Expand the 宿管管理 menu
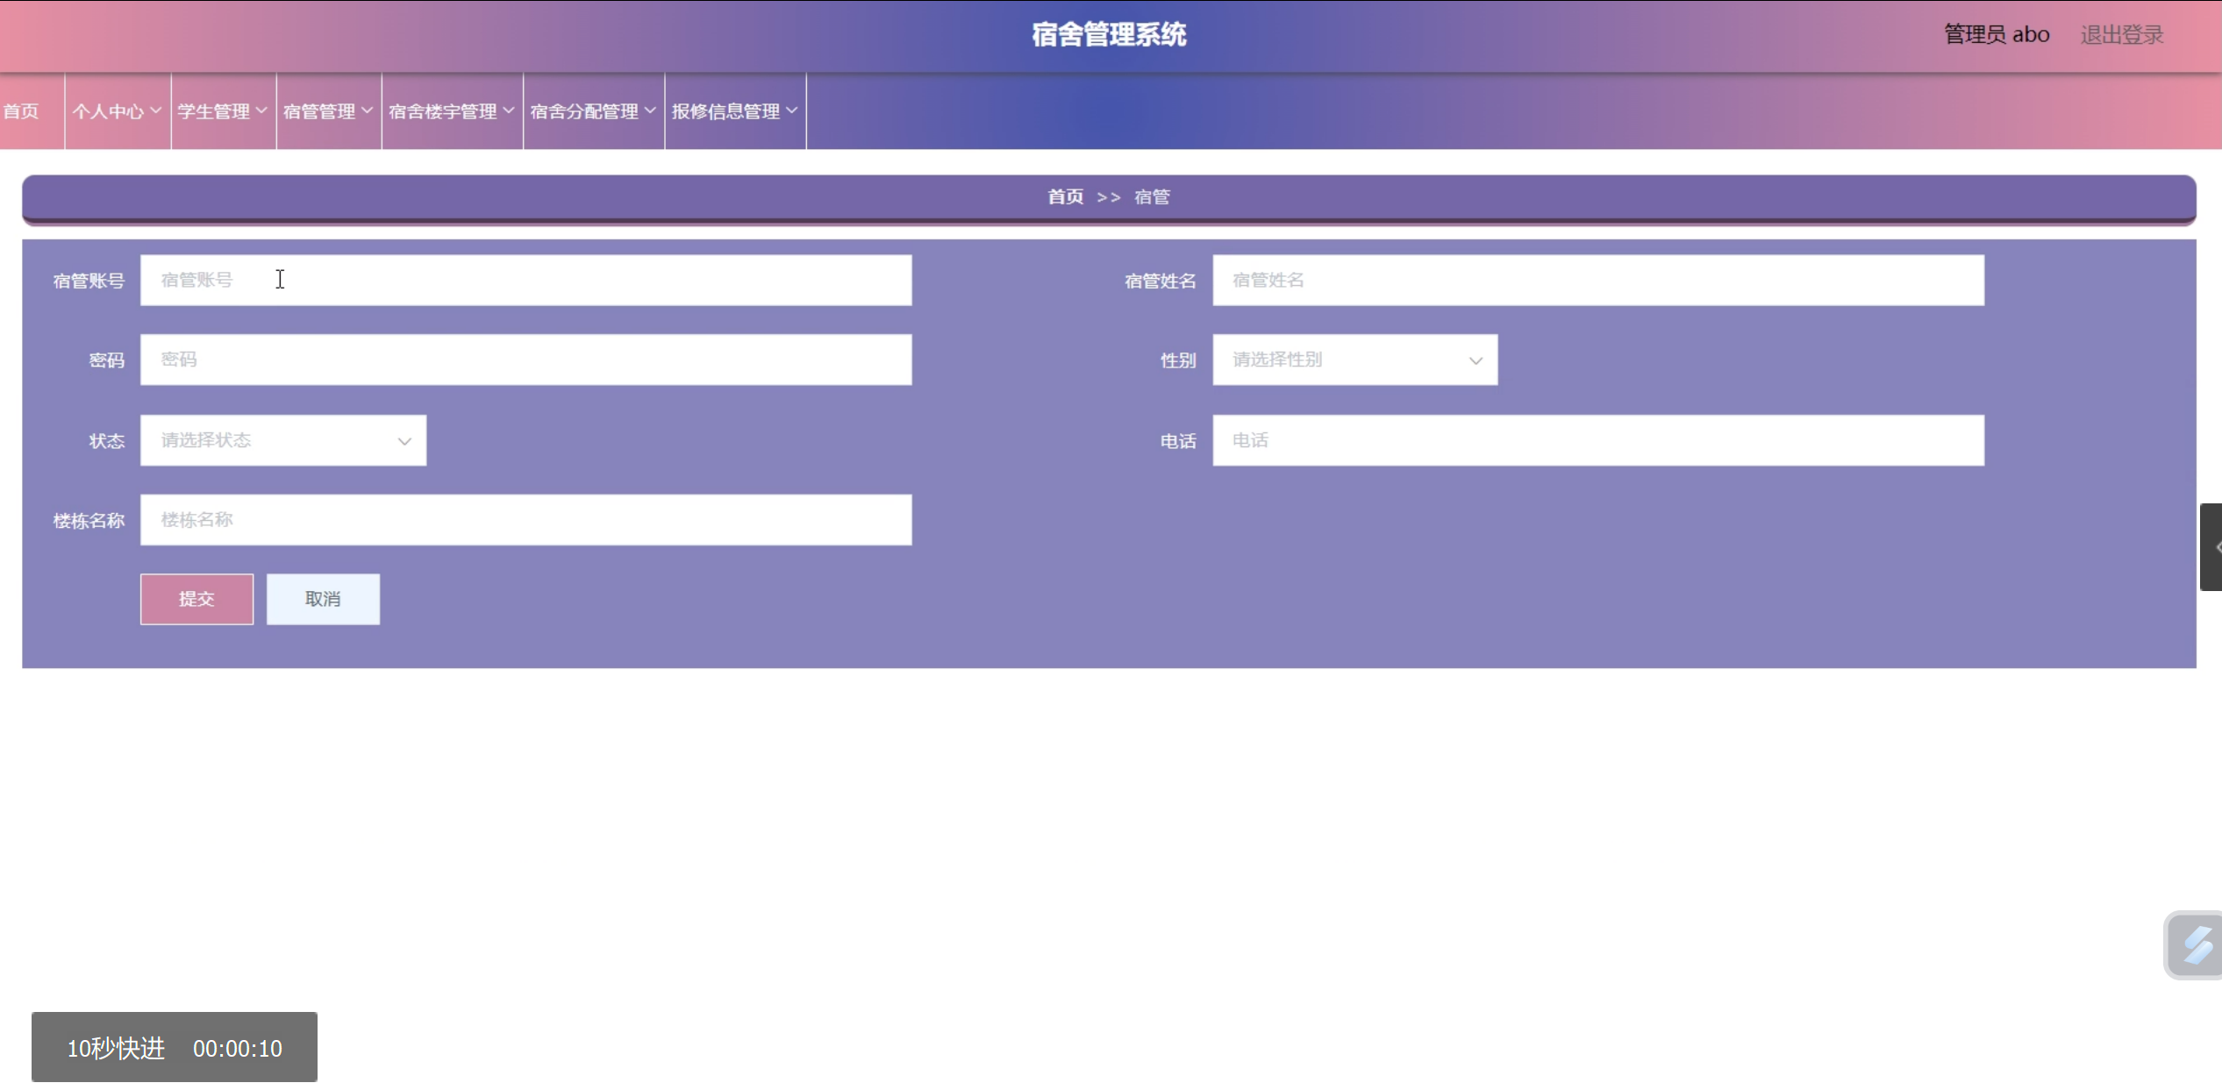This screenshot has height=1083, width=2222. point(328,111)
